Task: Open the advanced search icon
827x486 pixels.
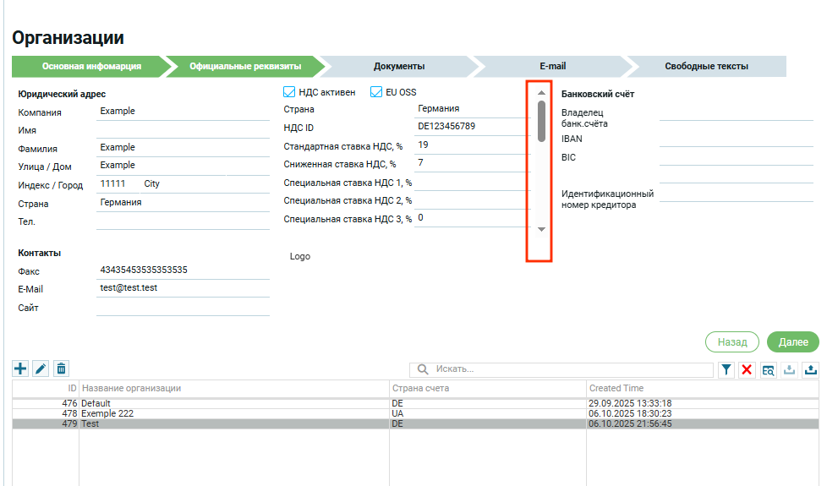Action: point(769,370)
